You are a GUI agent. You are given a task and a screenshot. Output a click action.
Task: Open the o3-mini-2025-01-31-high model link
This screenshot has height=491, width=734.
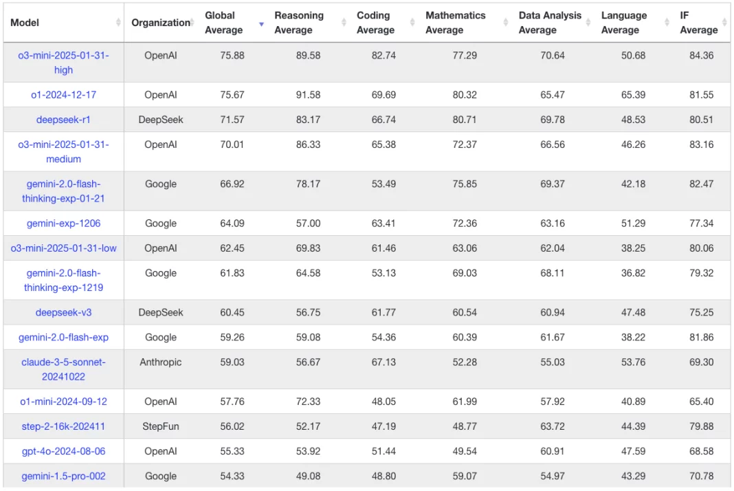pos(63,63)
